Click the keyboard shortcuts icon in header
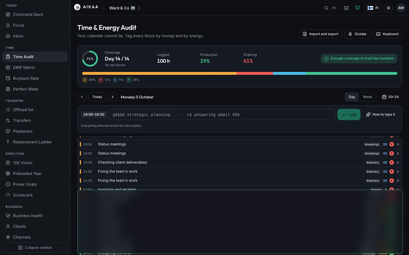Viewport: 409px width, 255px height. 346,8
